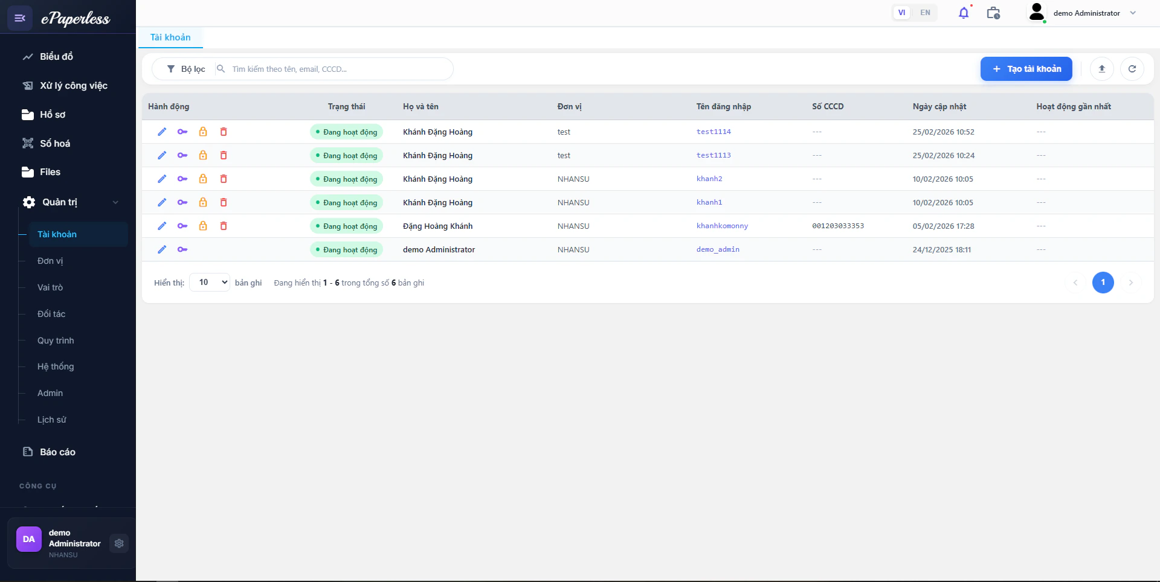Edit the khanh2 account

[162, 179]
